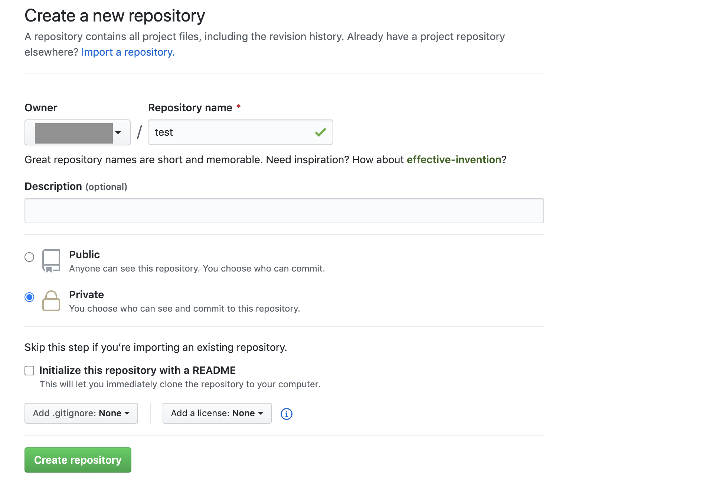Click the Initialize with a README label
The width and height of the screenshot is (703, 480).
coord(137,371)
